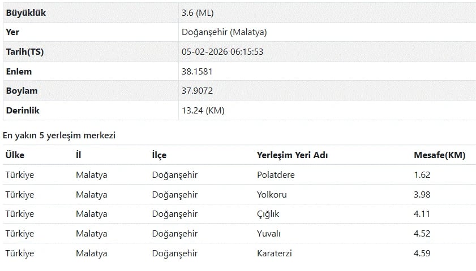Click the 'En yakın 5 yerleşim merkezi' heading
Screen dimensions: 476x271
click(x=59, y=135)
